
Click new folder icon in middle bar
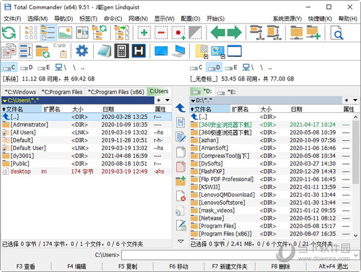click(180, 181)
